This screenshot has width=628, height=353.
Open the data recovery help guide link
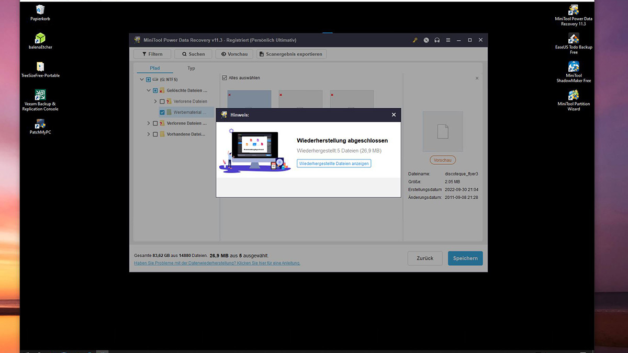pyautogui.click(x=217, y=263)
